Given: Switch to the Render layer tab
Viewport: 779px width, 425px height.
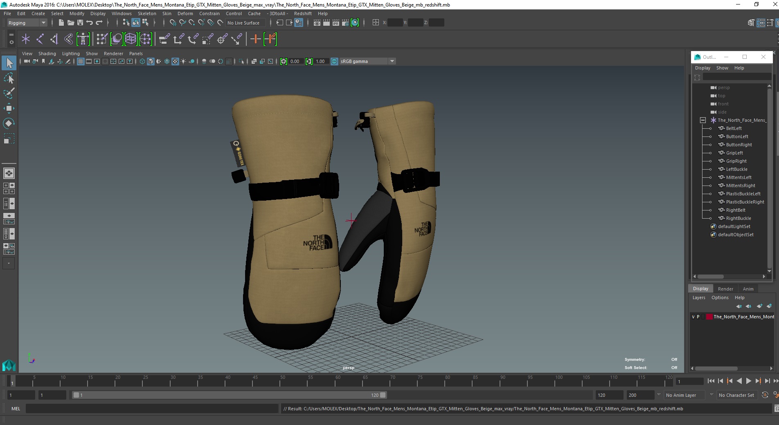Looking at the screenshot, I should pyautogui.click(x=725, y=289).
